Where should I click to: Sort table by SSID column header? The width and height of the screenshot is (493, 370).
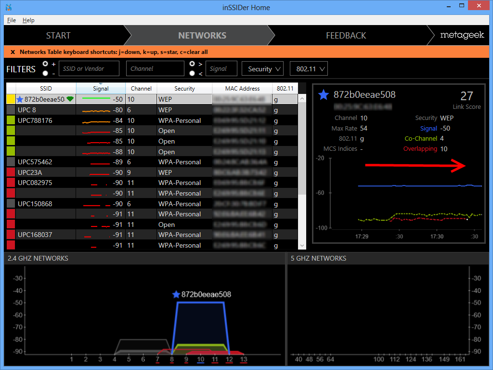click(x=46, y=89)
